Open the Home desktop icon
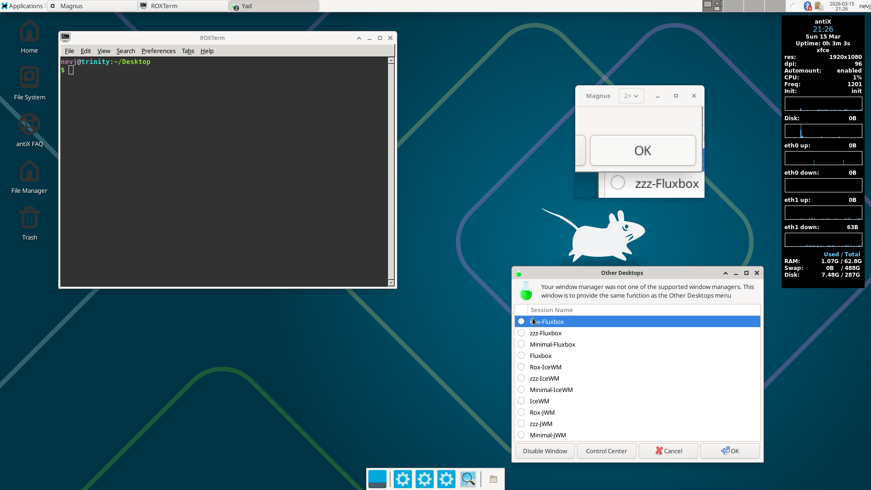The width and height of the screenshot is (871, 490). click(29, 37)
